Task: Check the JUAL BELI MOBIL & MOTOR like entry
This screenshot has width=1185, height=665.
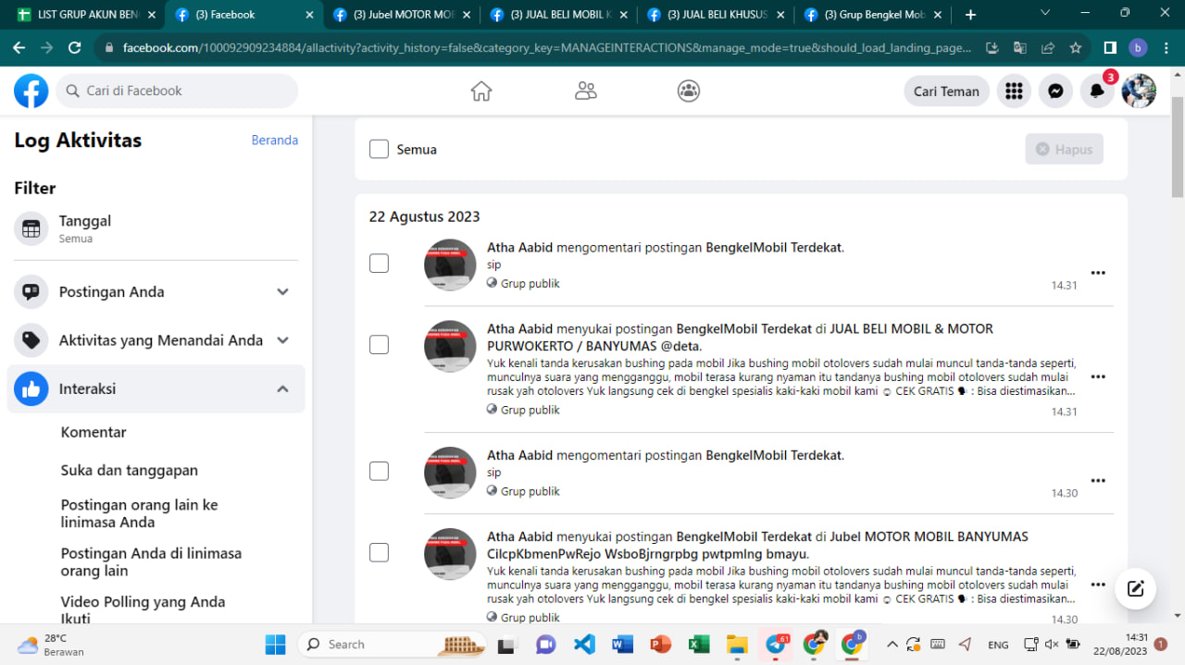Action: [379, 344]
